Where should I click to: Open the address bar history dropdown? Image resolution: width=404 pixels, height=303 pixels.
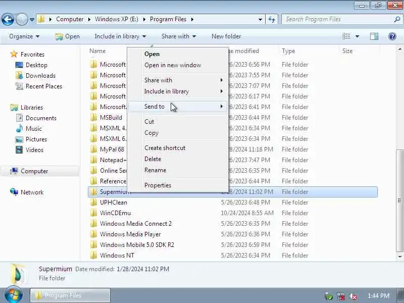(x=260, y=19)
